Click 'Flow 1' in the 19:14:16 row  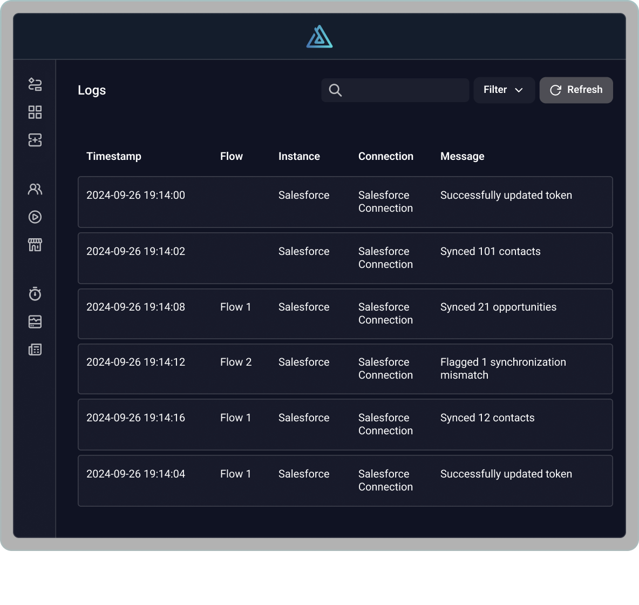tap(235, 418)
